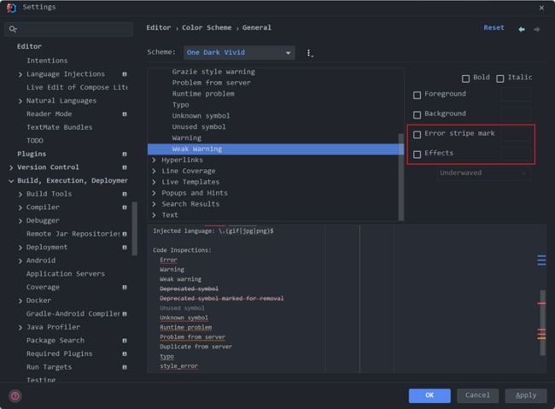Viewport: 555px width, 409px height.
Task: Expand the Search Results node
Action: [154, 204]
